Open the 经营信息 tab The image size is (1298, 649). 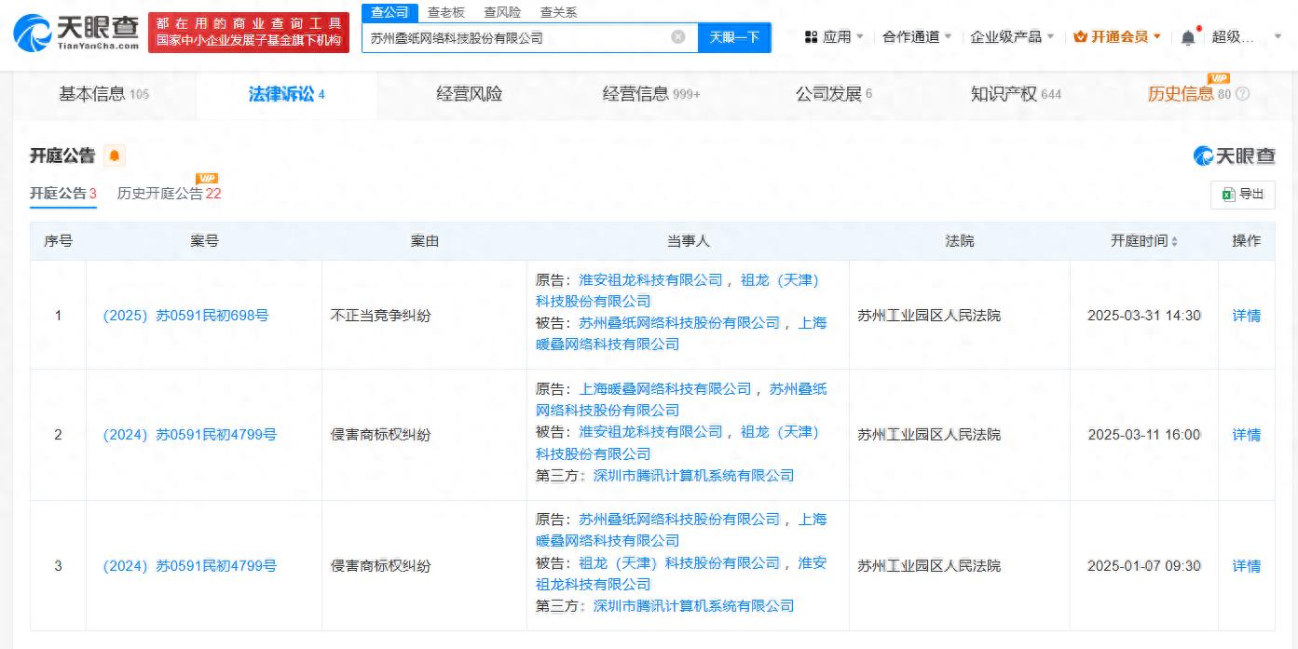tap(650, 94)
